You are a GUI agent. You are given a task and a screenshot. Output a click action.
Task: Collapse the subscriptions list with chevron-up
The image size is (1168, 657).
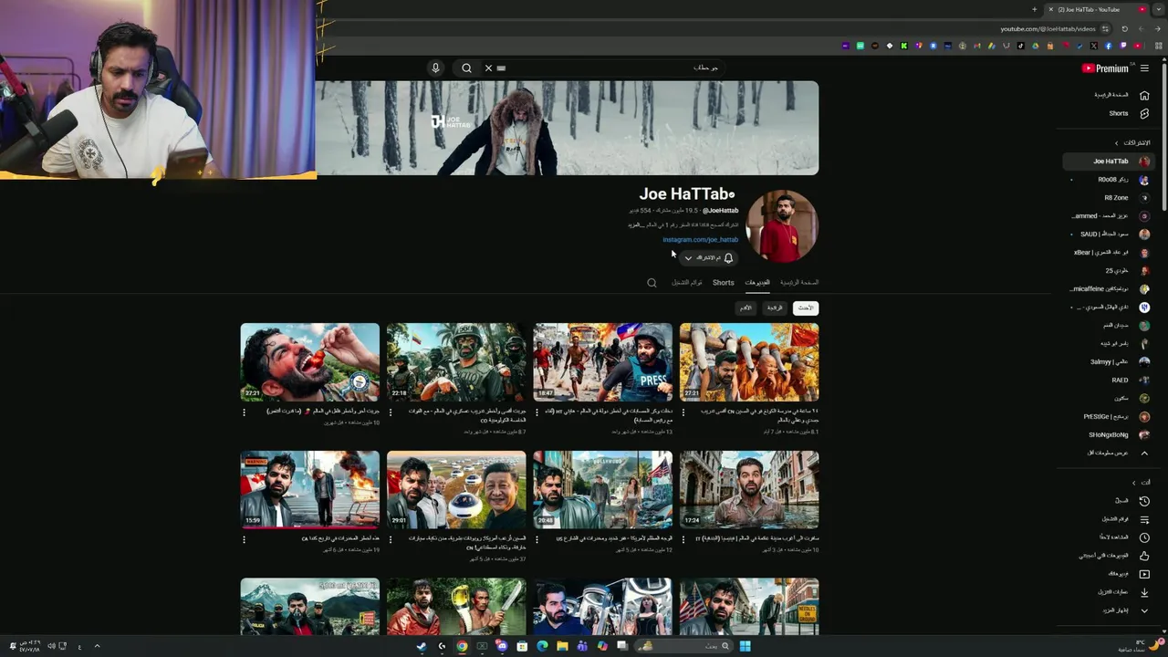1144,453
